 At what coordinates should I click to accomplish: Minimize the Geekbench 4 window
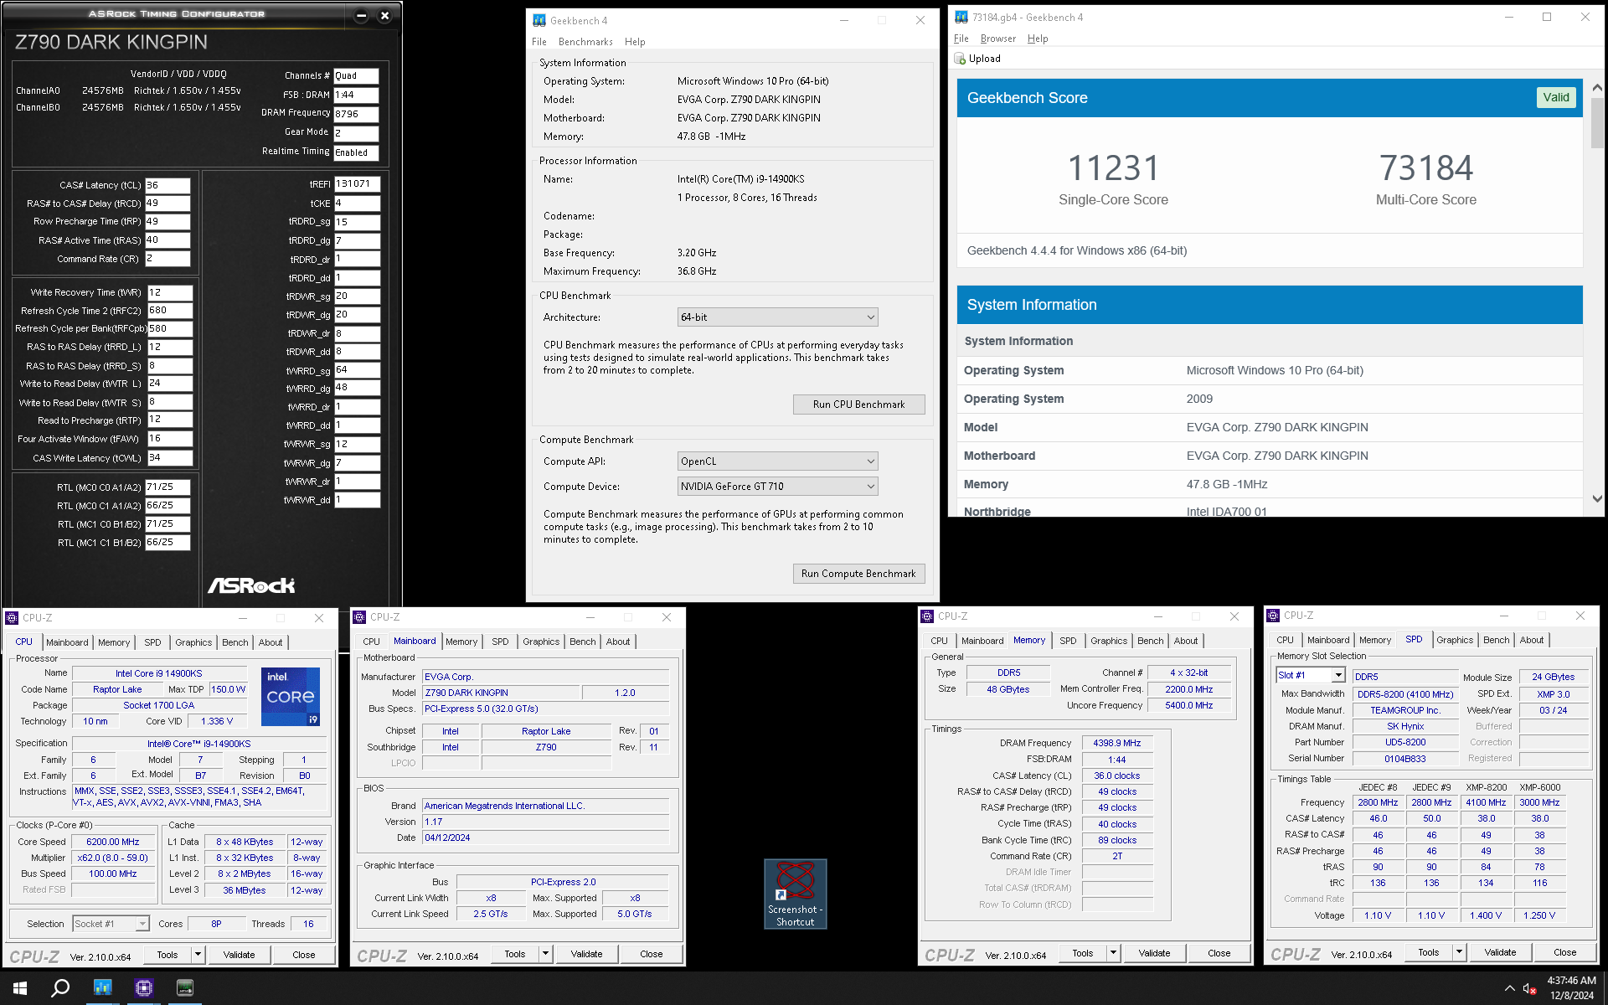point(843,20)
